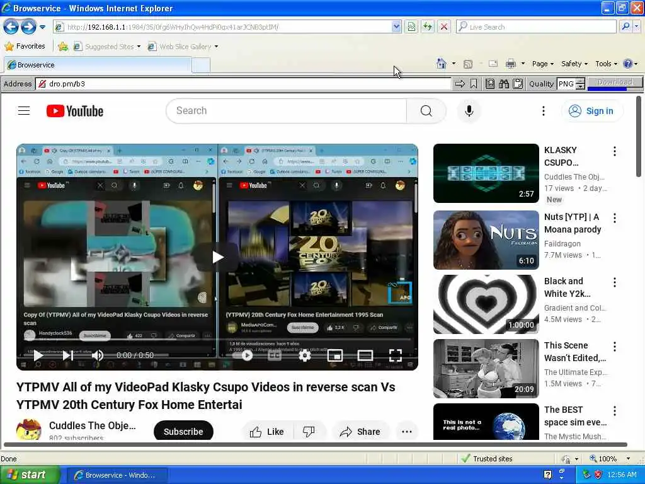Open the IE Help question mark menu
Image resolution: width=645 pixels, height=484 pixels.
[x=630, y=64]
